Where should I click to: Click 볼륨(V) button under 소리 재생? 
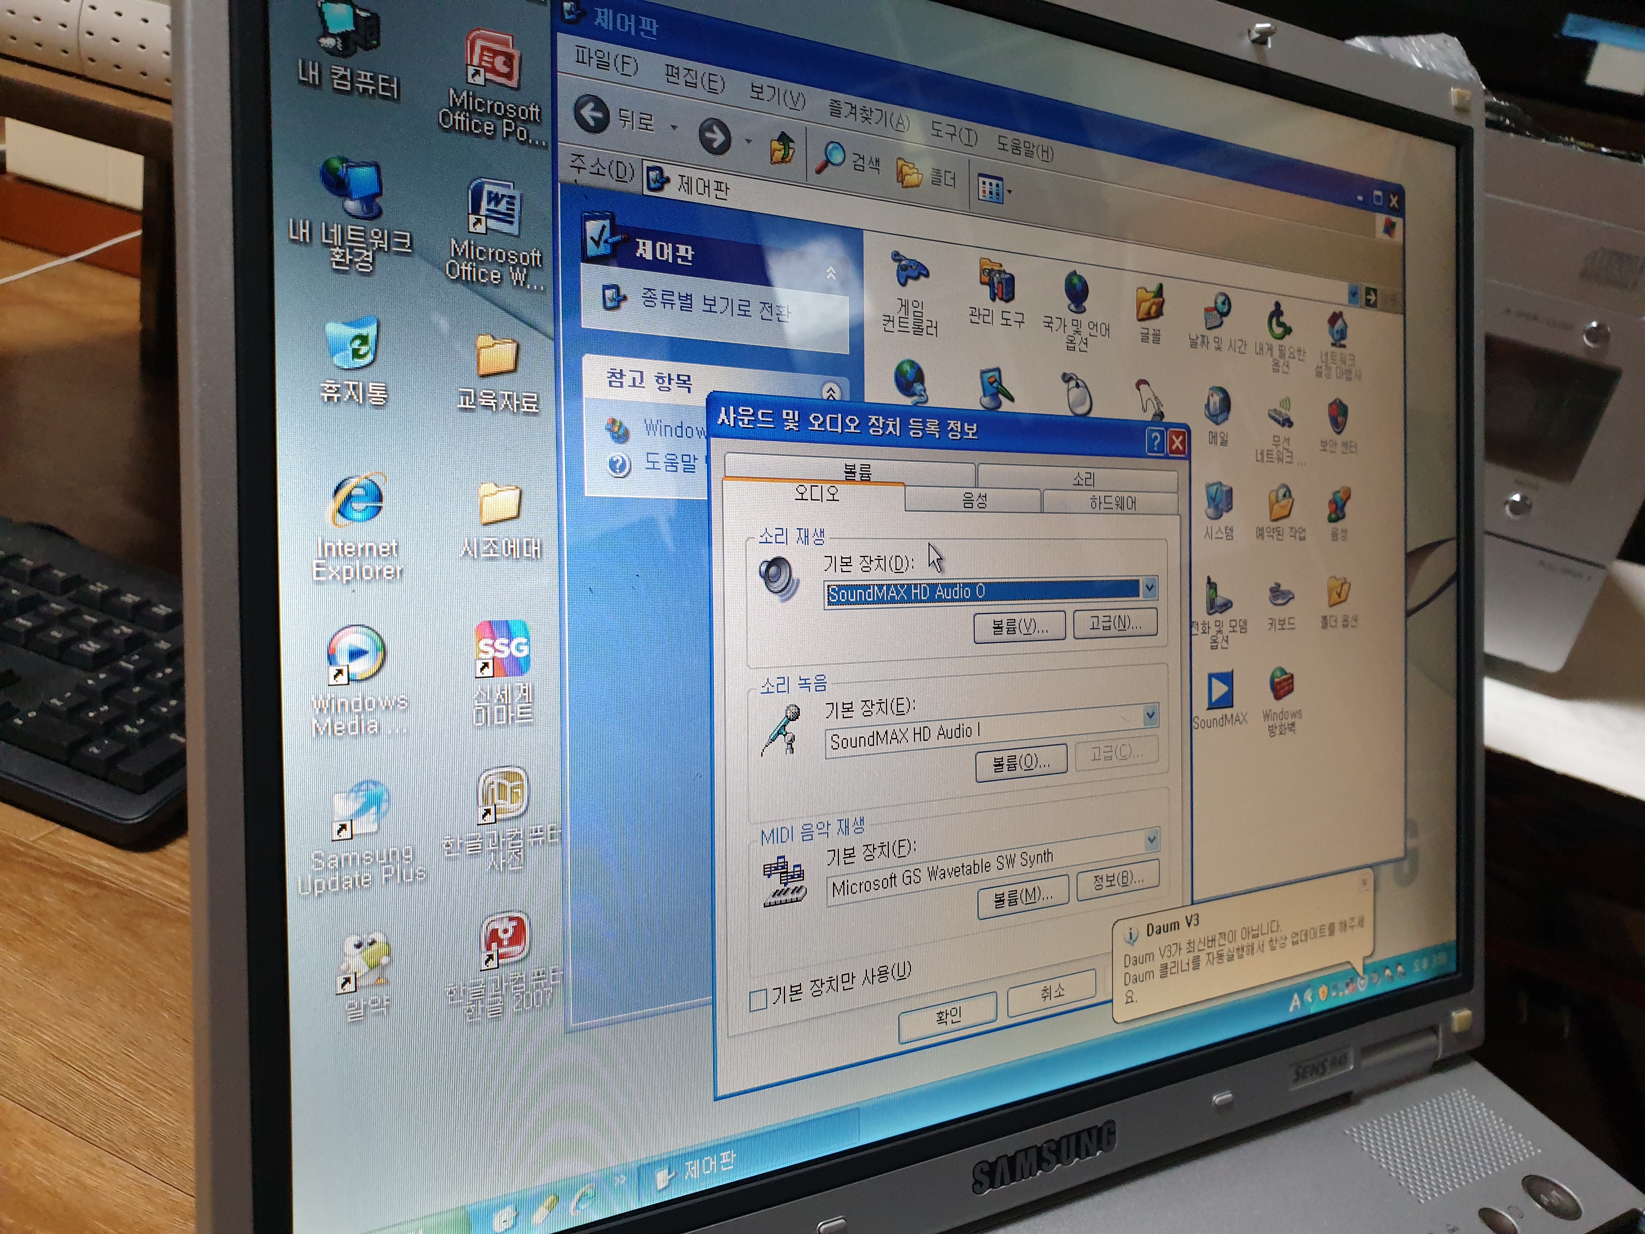[1020, 627]
